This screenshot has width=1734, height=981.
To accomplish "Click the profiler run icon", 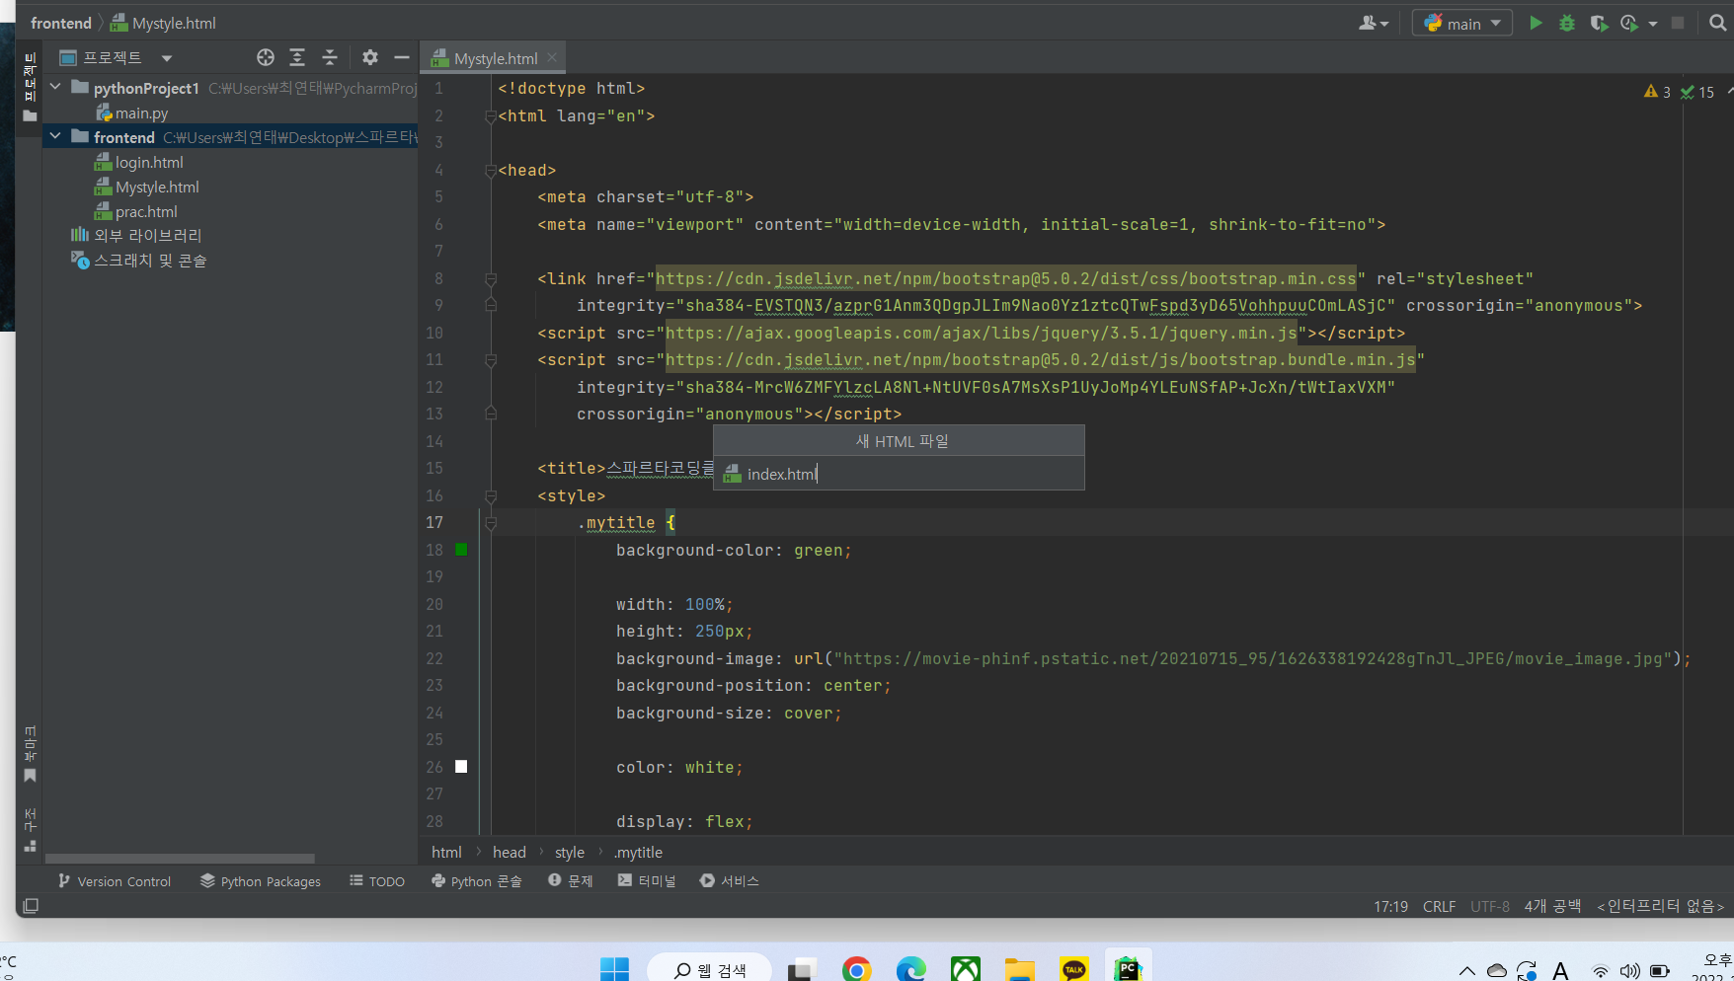I will coord(1629,23).
